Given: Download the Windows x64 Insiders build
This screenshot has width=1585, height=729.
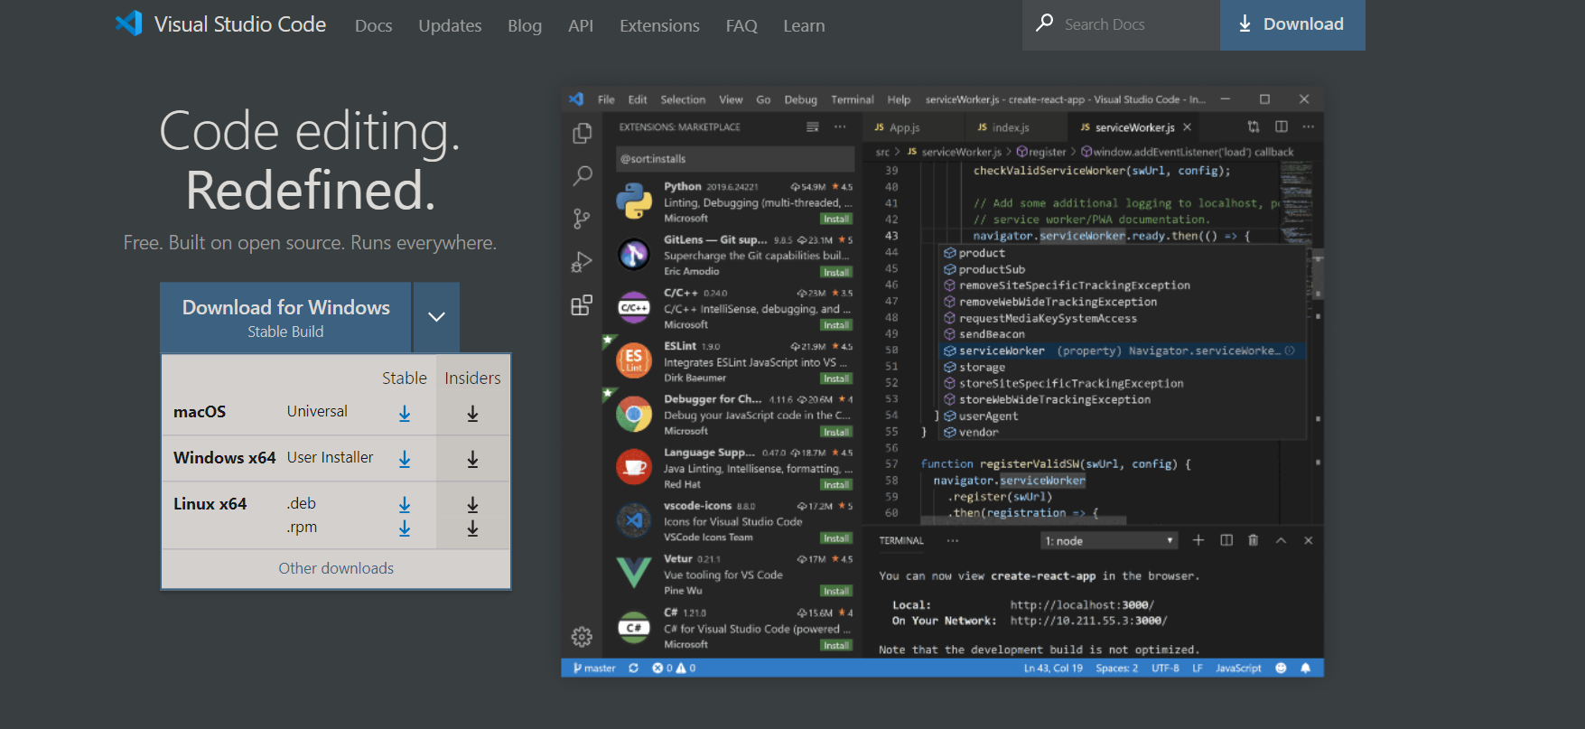Looking at the screenshot, I should click(472, 460).
